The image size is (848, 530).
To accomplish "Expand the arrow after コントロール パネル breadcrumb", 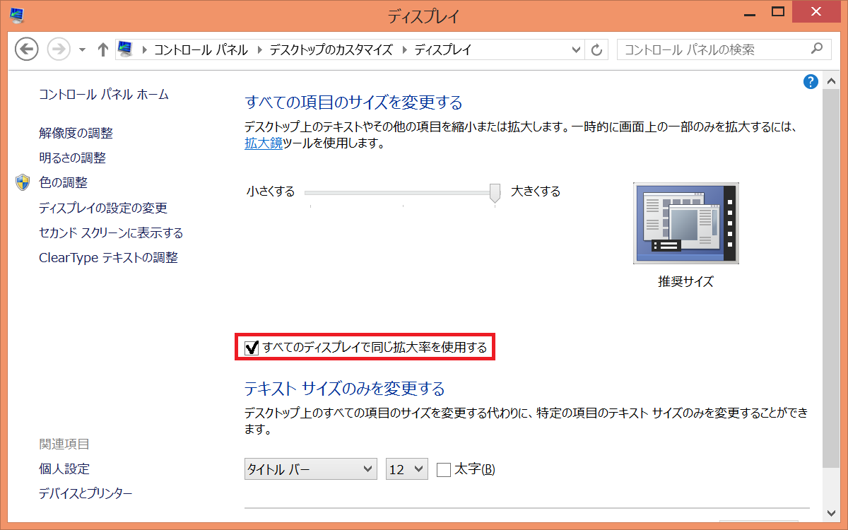I will point(259,49).
